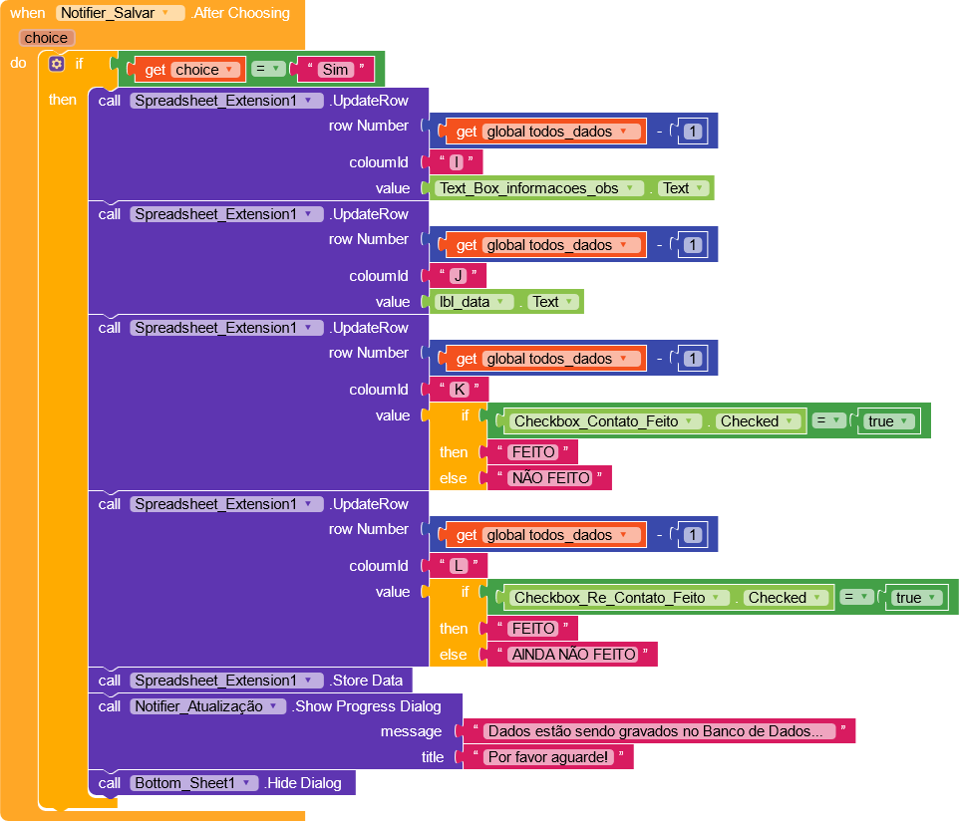
Task: Open Spreadsheet_Extension1 dropdown in column J UpdateRow call
Action: point(226,214)
